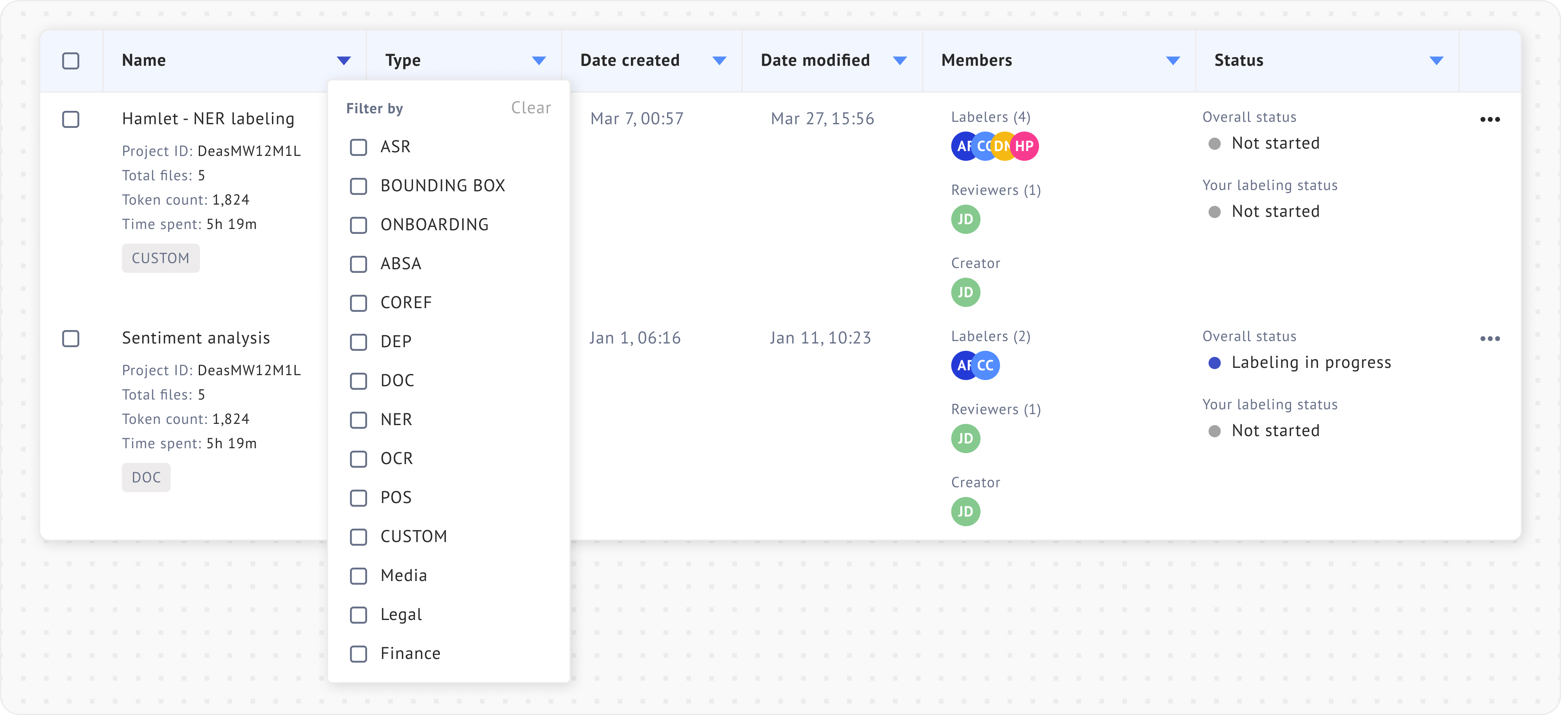The width and height of the screenshot is (1561, 715).
Task: Click the JD creator avatar in Sentiment row
Action: coord(965,512)
